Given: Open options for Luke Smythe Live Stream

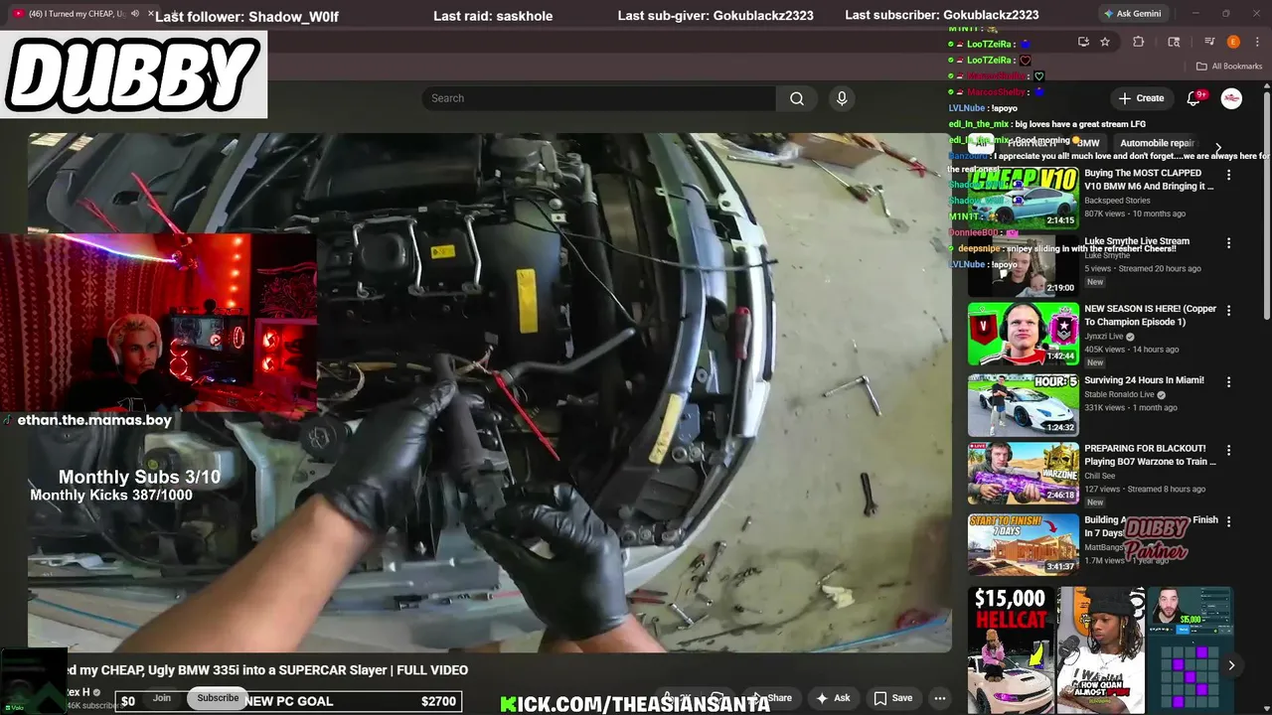Looking at the screenshot, I should click(1228, 242).
